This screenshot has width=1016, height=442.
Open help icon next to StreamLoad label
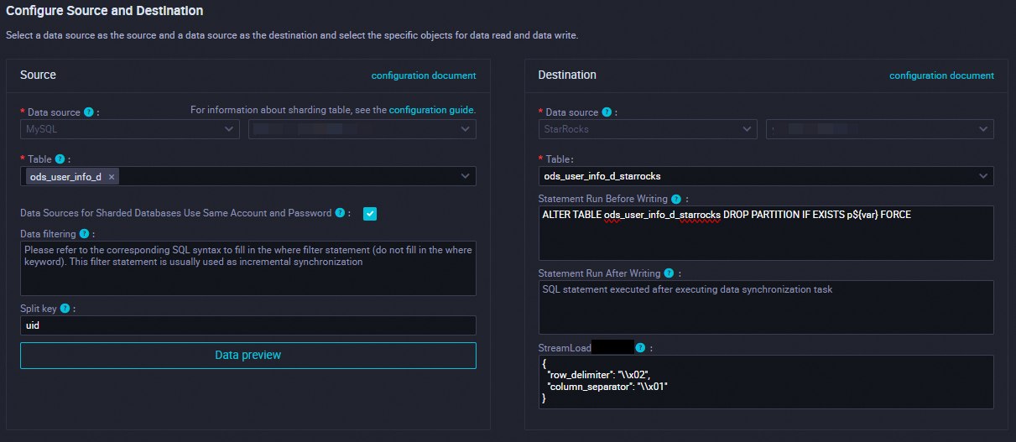(x=640, y=347)
